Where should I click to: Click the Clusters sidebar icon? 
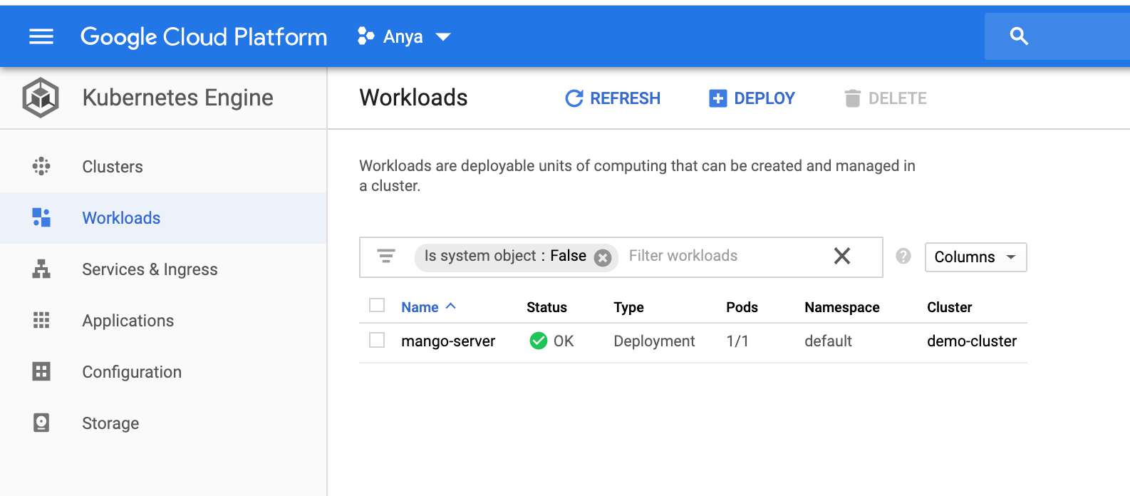click(41, 167)
